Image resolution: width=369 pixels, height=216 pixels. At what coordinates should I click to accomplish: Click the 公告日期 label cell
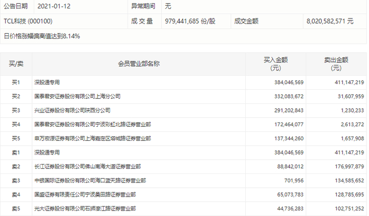point(16,6)
